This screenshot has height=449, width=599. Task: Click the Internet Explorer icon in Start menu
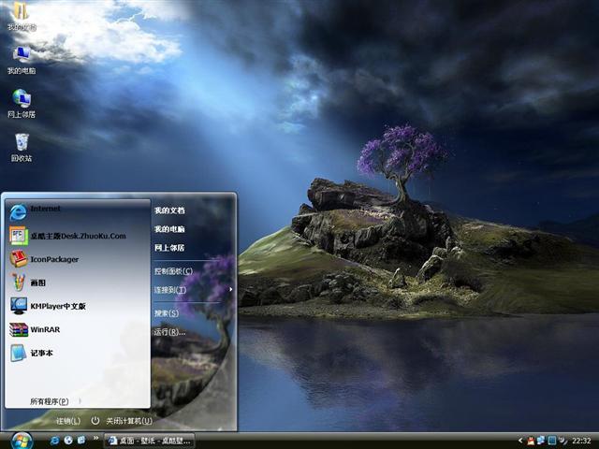click(x=19, y=212)
